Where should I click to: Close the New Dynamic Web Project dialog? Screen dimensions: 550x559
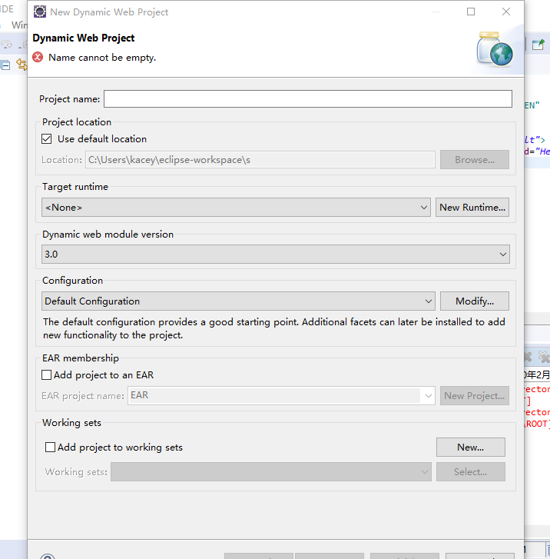coord(505,12)
